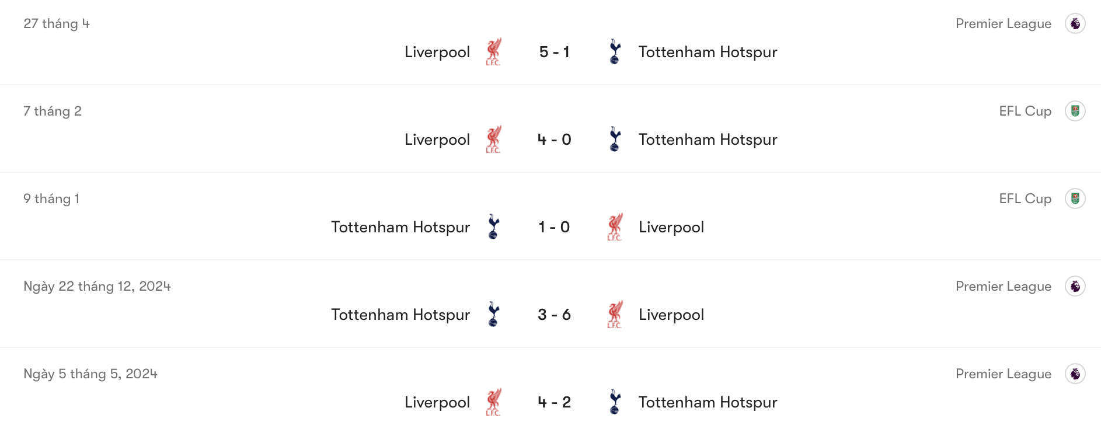Click the EFL Cup icon for the 9 tháng 1 fixture
Viewport: 1101px width, 432px height.
(1076, 198)
